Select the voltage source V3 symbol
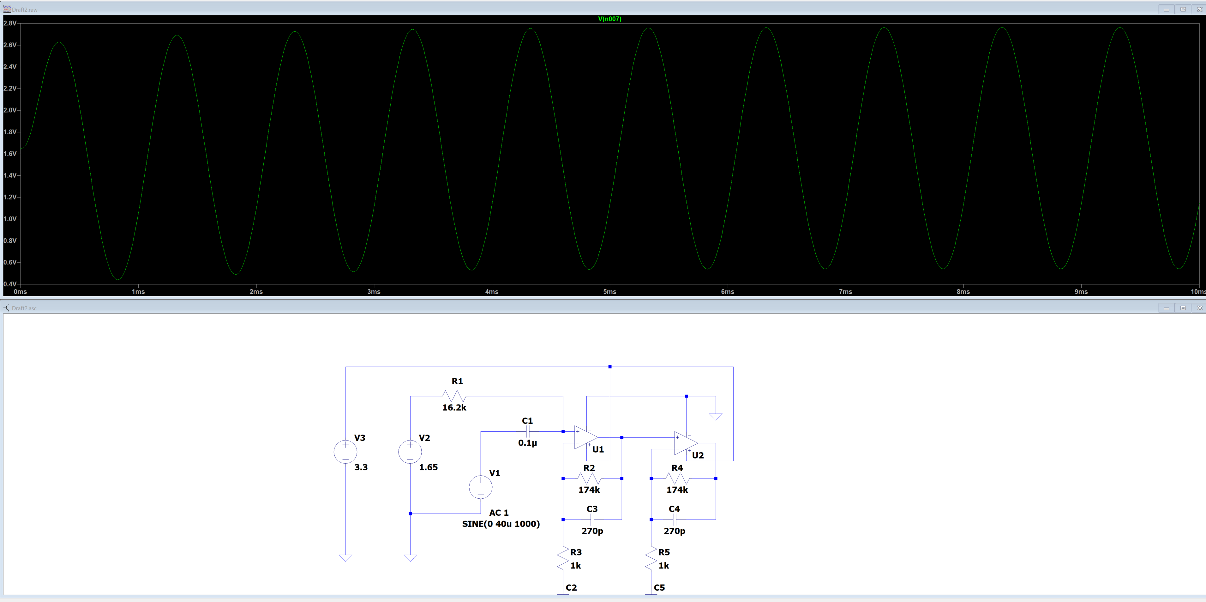 [345, 451]
